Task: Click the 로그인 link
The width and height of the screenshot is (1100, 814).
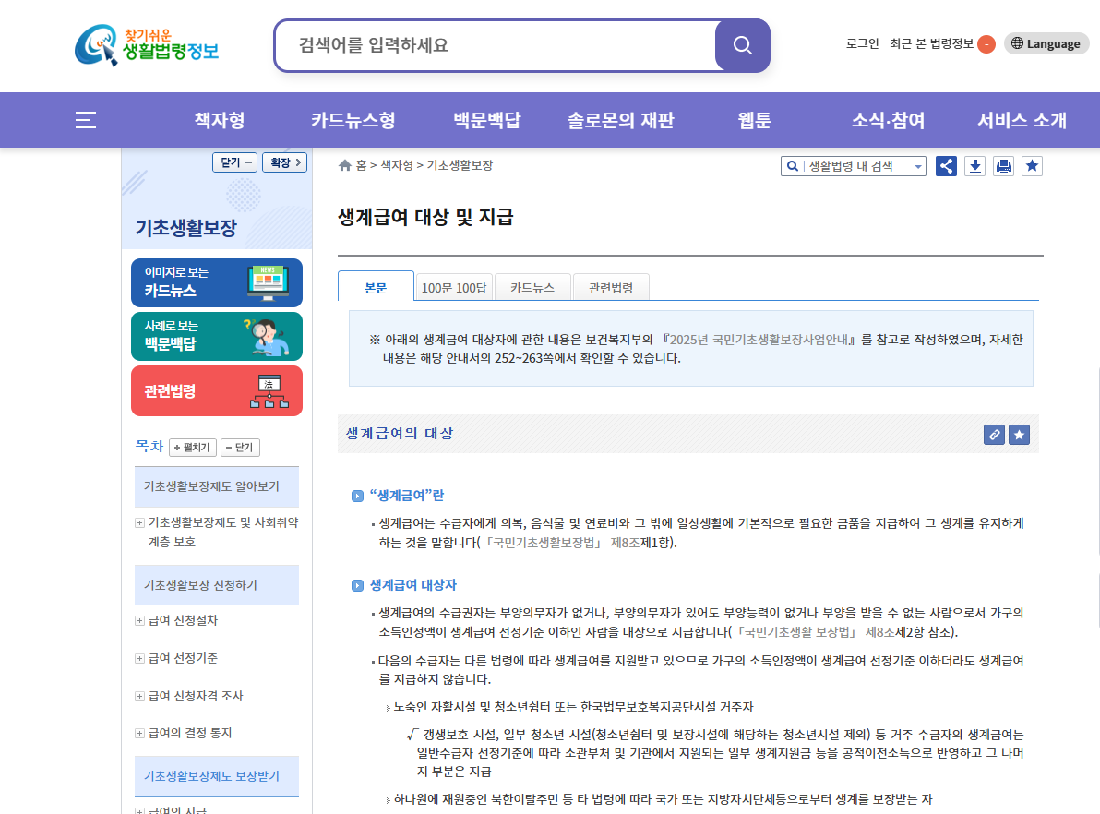Action: point(860,43)
